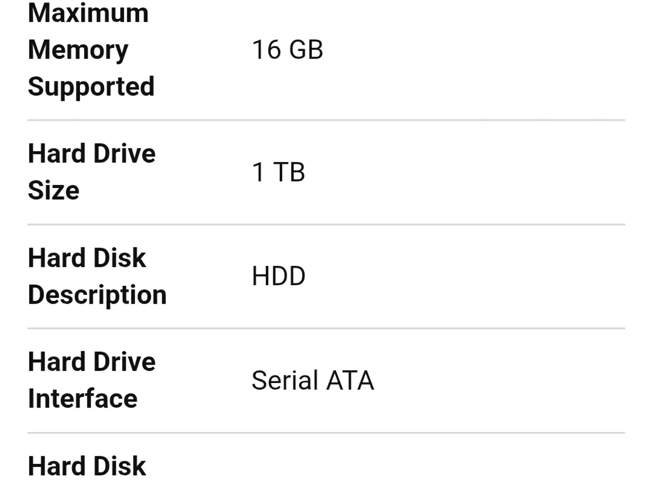Select the Serial ATA value
This screenshot has width=652, height=489.
tap(313, 381)
